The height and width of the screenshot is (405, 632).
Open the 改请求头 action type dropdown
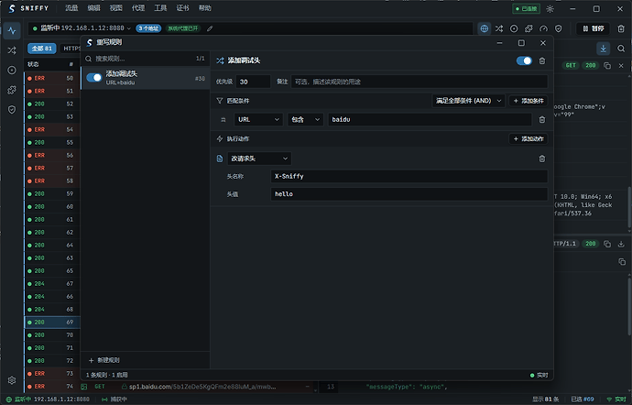(259, 159)
